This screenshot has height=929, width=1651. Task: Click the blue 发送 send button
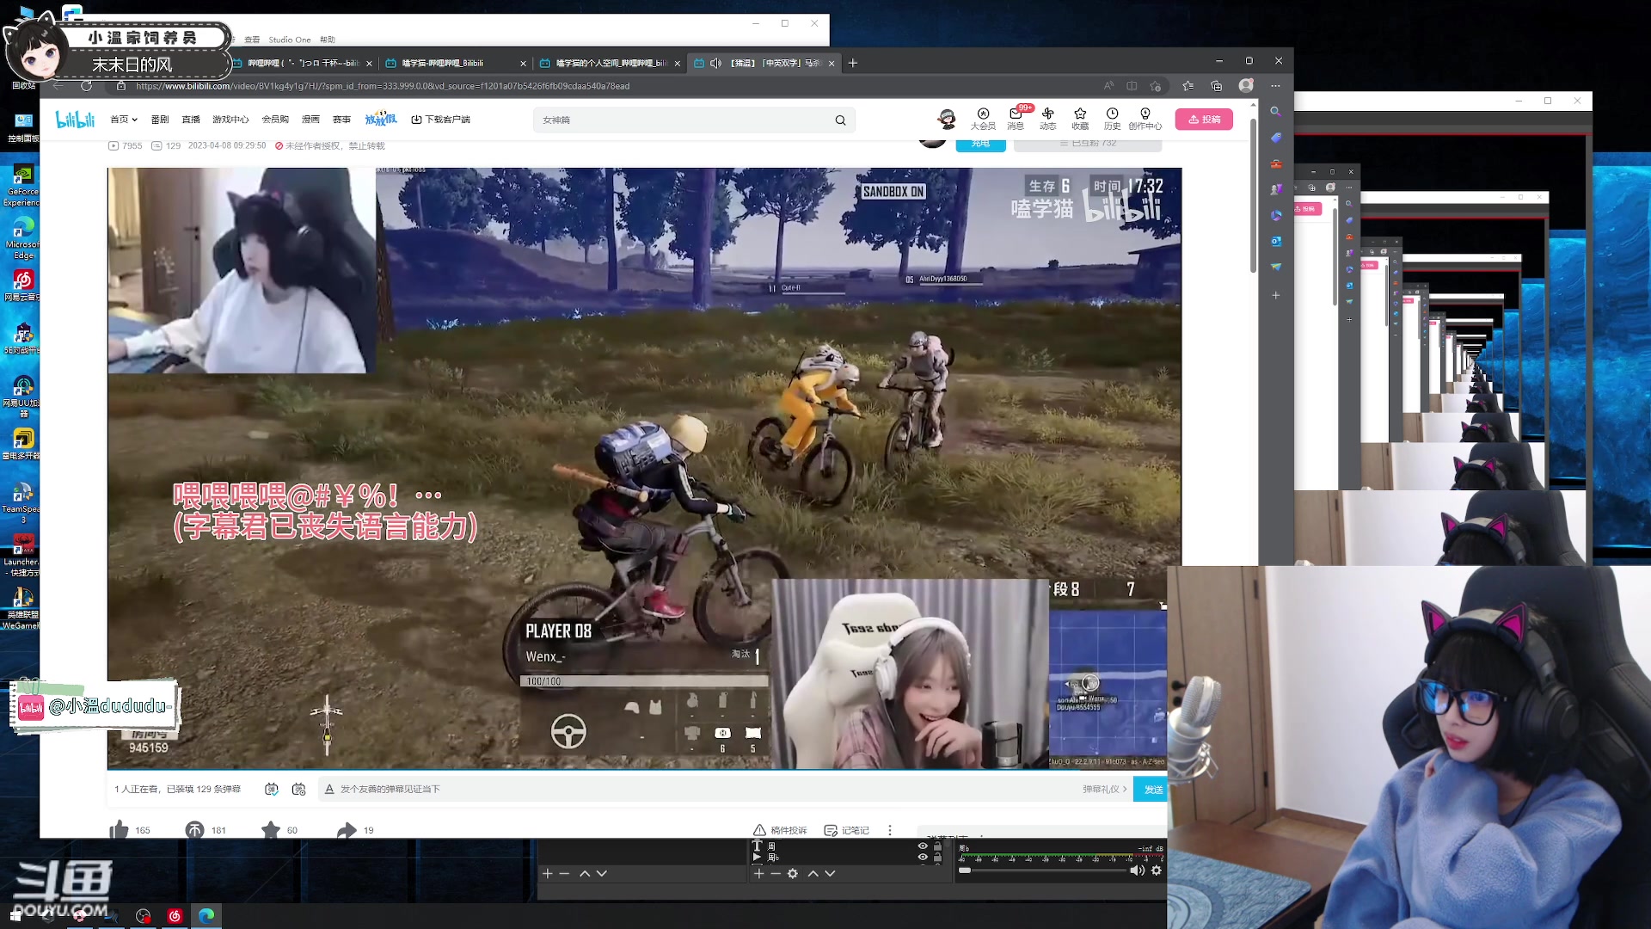click(x=1151, y=789)
